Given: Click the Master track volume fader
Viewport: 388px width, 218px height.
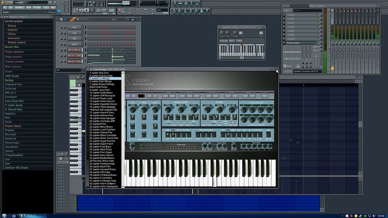Looking at the screenshot, I should [332, 50].
